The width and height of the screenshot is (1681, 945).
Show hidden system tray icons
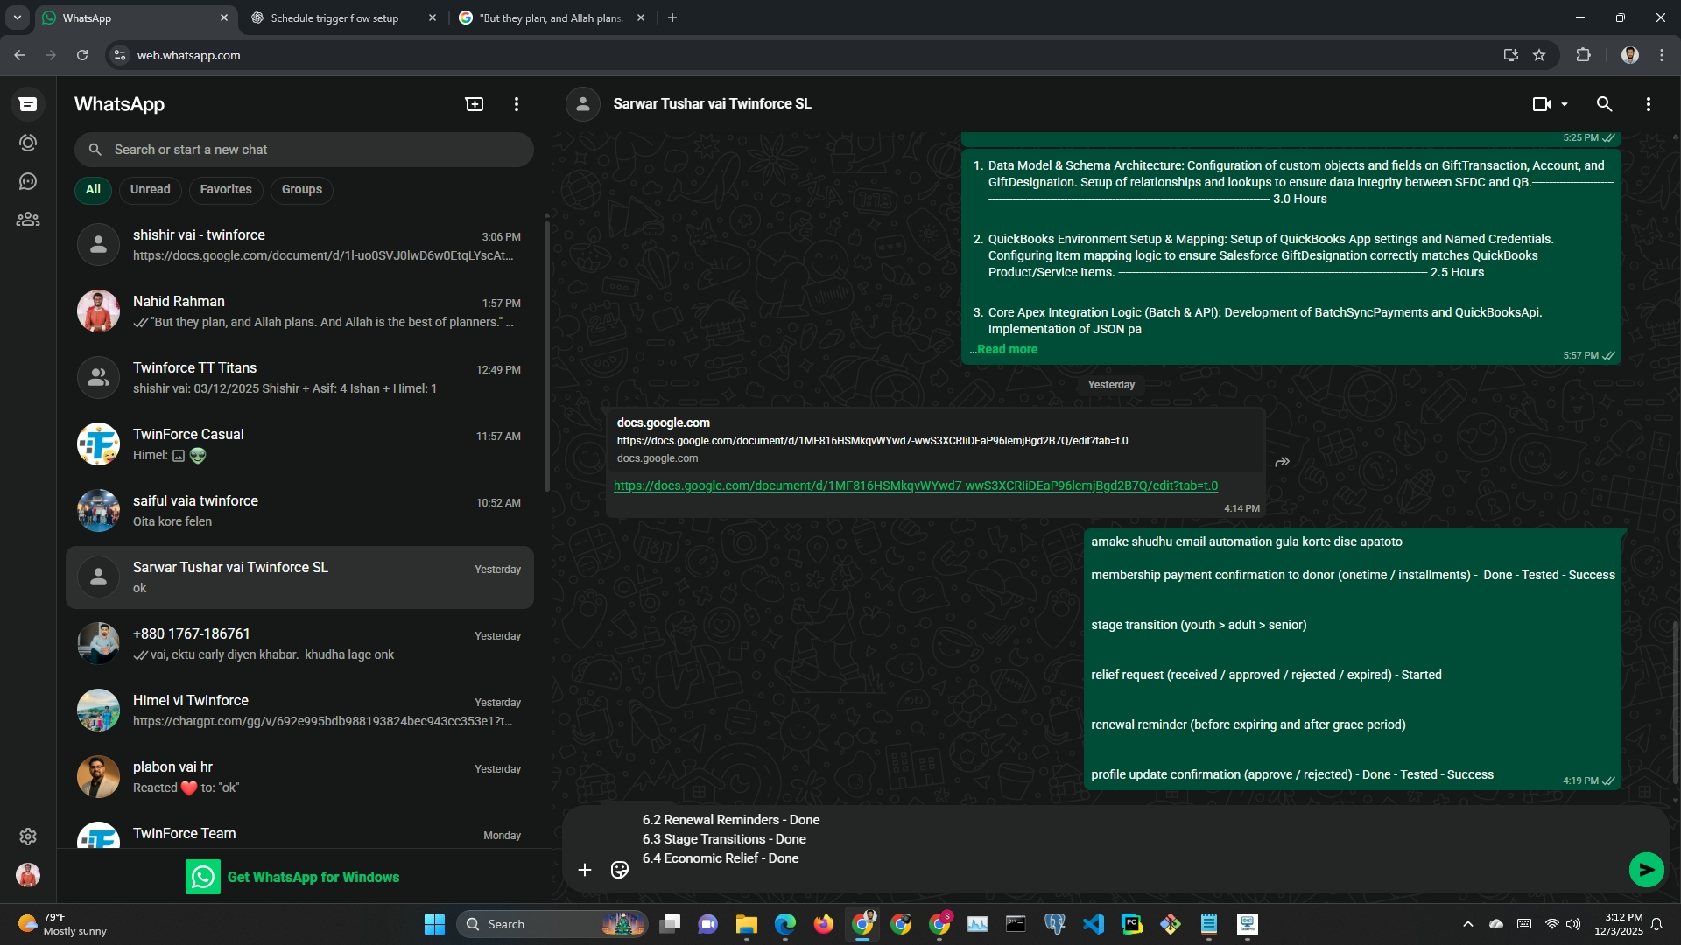click(x=1468, y=924)
